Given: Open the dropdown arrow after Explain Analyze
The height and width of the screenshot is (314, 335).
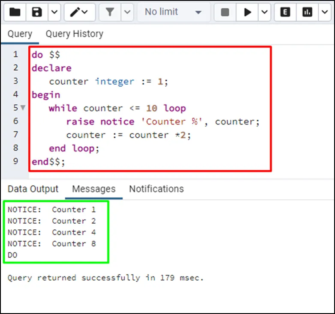Looking at the screenshot, I should pyautogui.click(x=324, y=12).
